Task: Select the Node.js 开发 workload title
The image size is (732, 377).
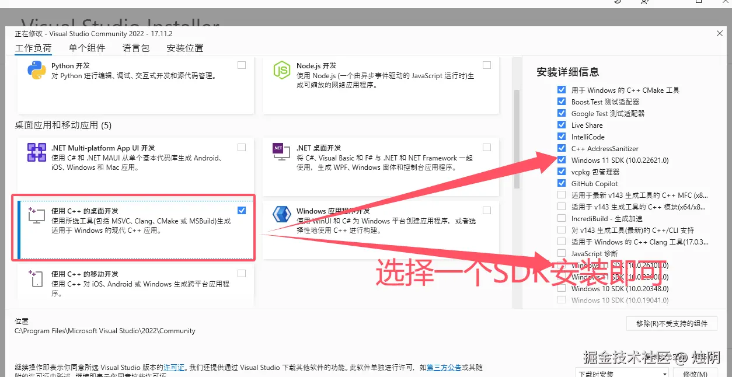Action: point(316,66)
